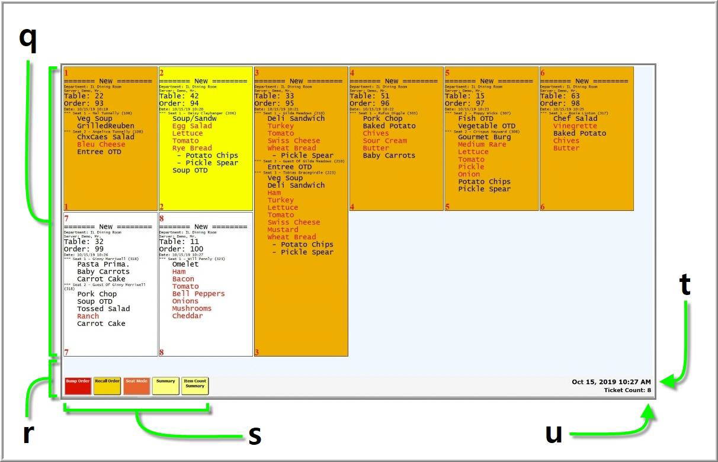The image size is (718, 462).
Task: Click the Ticket Count: 8 label
Action: (x=627, y=390)
